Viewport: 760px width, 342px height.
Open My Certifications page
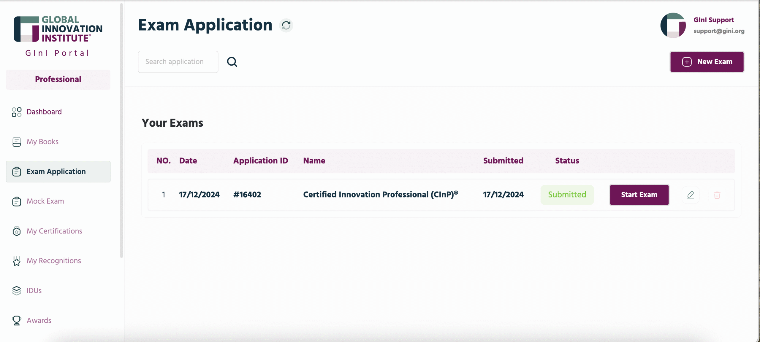[x=58, y=231]
